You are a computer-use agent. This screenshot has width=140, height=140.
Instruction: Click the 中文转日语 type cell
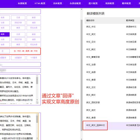(131, 42)
